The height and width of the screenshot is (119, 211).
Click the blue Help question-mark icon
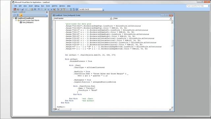coord(77,9)
